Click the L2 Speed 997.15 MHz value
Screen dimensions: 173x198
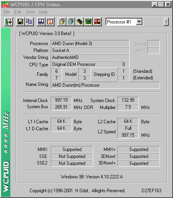pos(128,135)
